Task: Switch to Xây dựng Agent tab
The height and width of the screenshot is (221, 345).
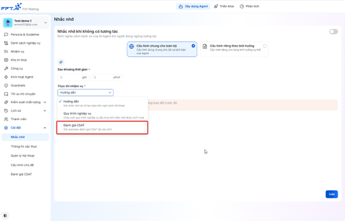Action: (193, 6)
